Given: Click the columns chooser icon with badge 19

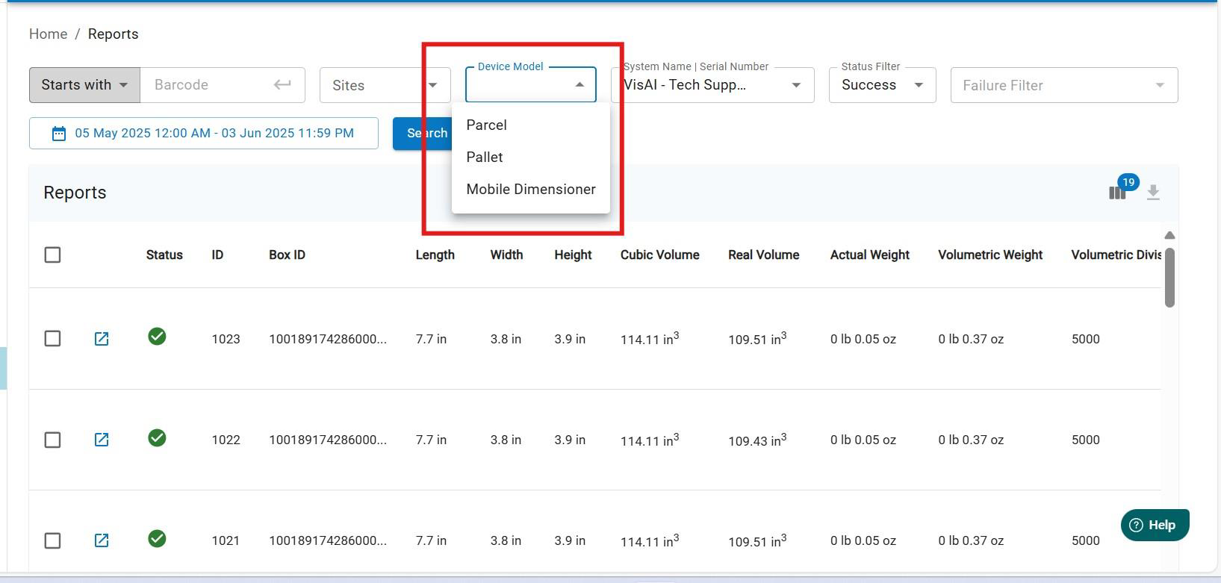Looking at the screenshot, I should pos(1117,193).
